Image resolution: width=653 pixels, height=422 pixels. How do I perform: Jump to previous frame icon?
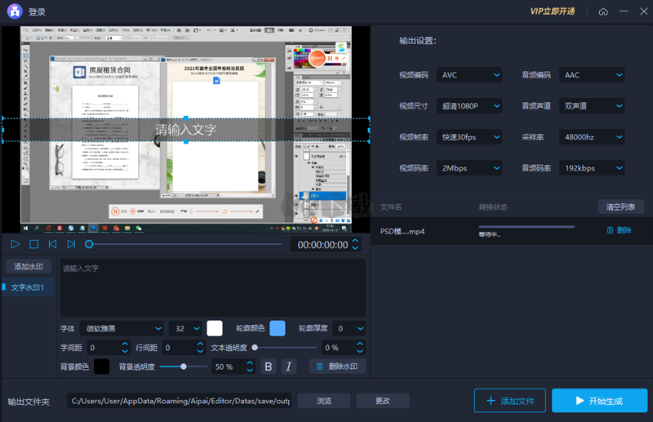(52, 244)
